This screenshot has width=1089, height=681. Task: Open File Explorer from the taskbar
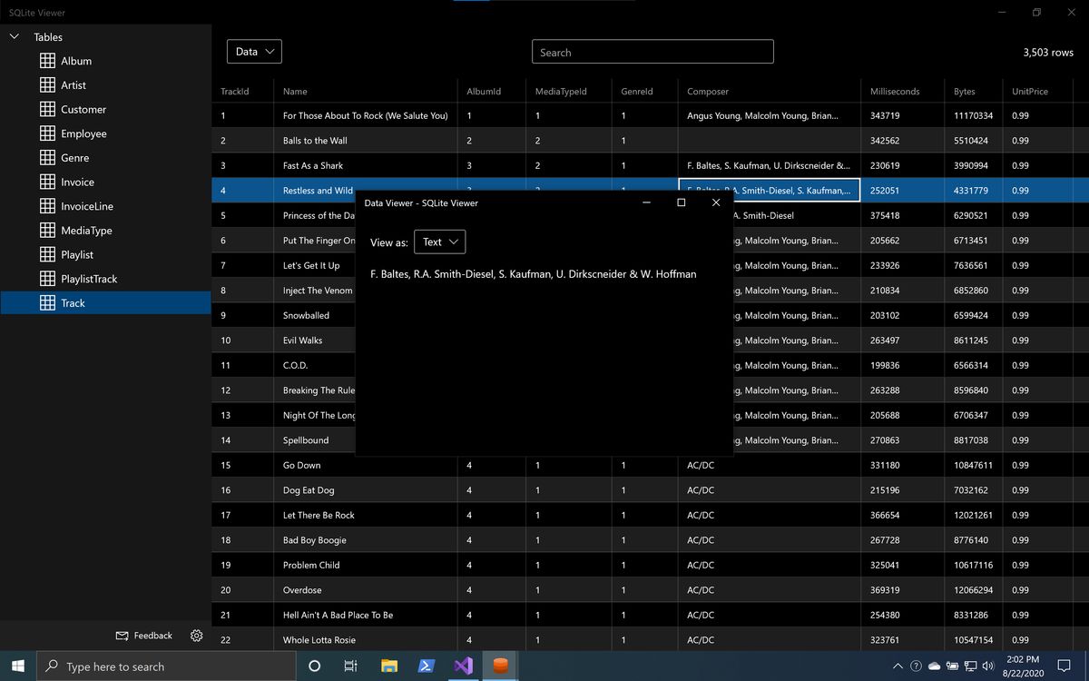tap(388, 666)
